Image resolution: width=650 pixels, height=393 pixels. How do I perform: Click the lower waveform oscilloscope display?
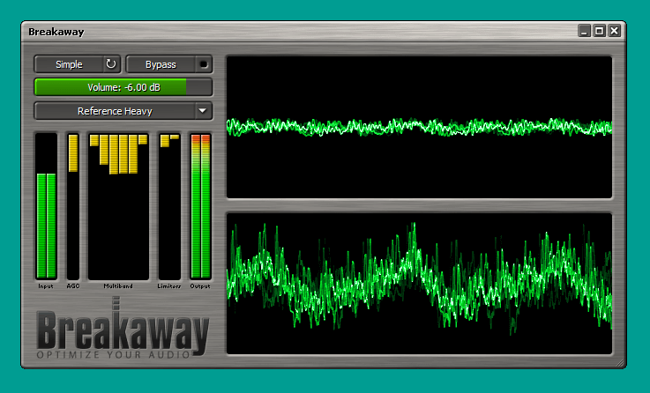(x=419, y=284)
